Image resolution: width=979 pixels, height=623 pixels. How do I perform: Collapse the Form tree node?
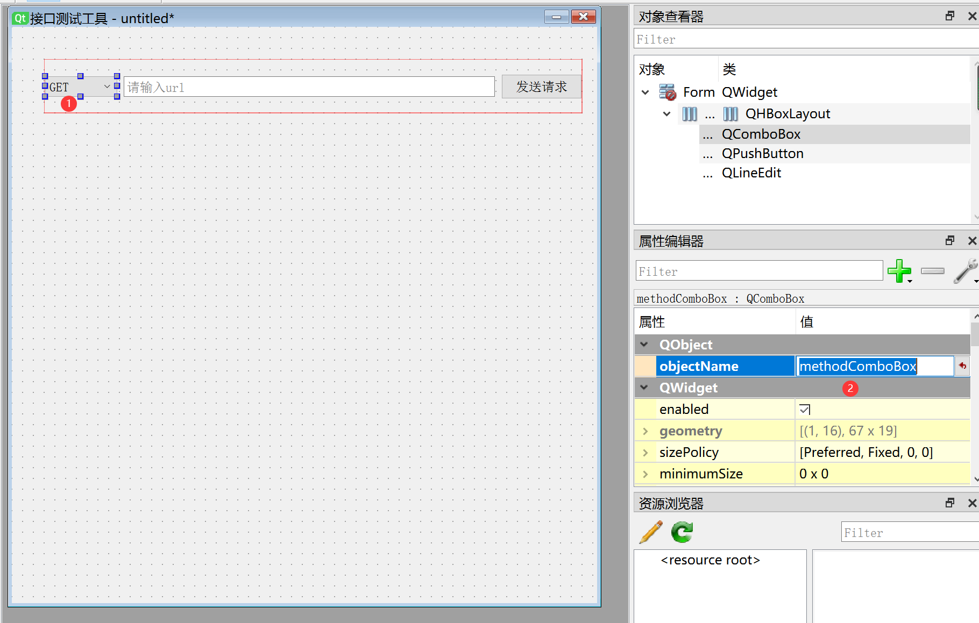point(645,92)
